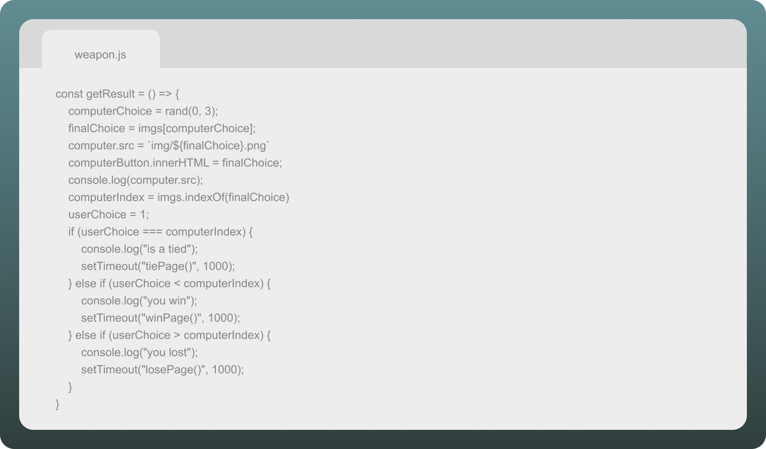Switch to the weapon.js tab

(x=101, y=55)
